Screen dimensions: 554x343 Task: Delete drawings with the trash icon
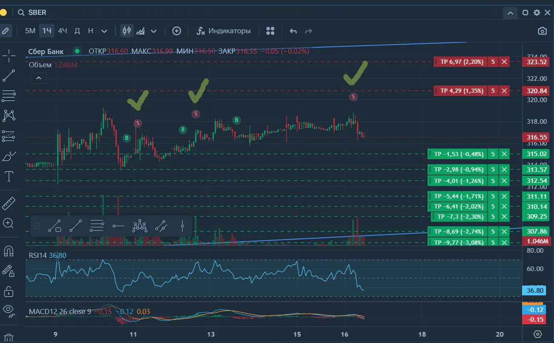point(9,338)
